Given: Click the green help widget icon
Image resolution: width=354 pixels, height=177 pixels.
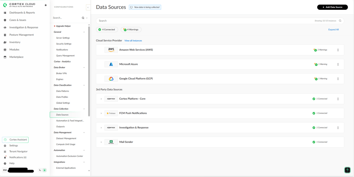Looking at the screenshot, I should coord(347,170).
